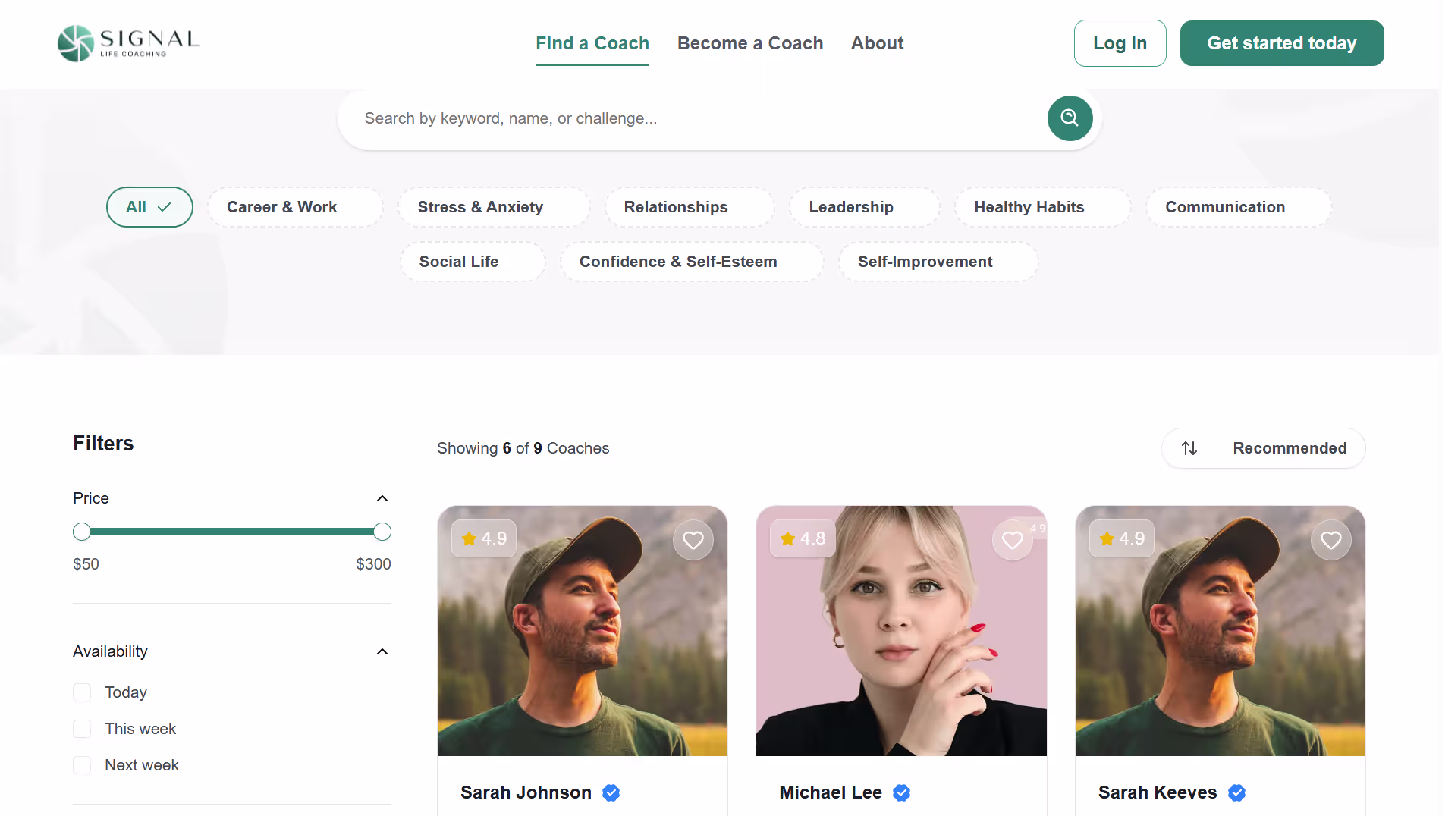Click Get started today
Screen dimensions: 1442x816
click(x=1282, y=43)
